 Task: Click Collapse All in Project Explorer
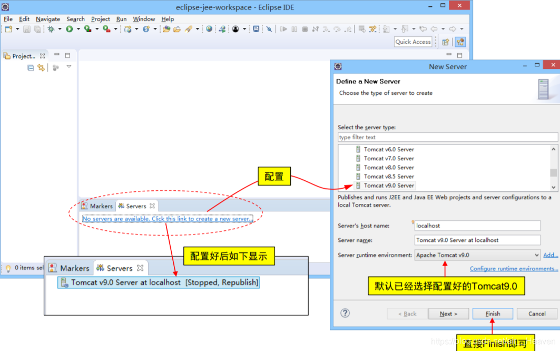pos(31,67)
